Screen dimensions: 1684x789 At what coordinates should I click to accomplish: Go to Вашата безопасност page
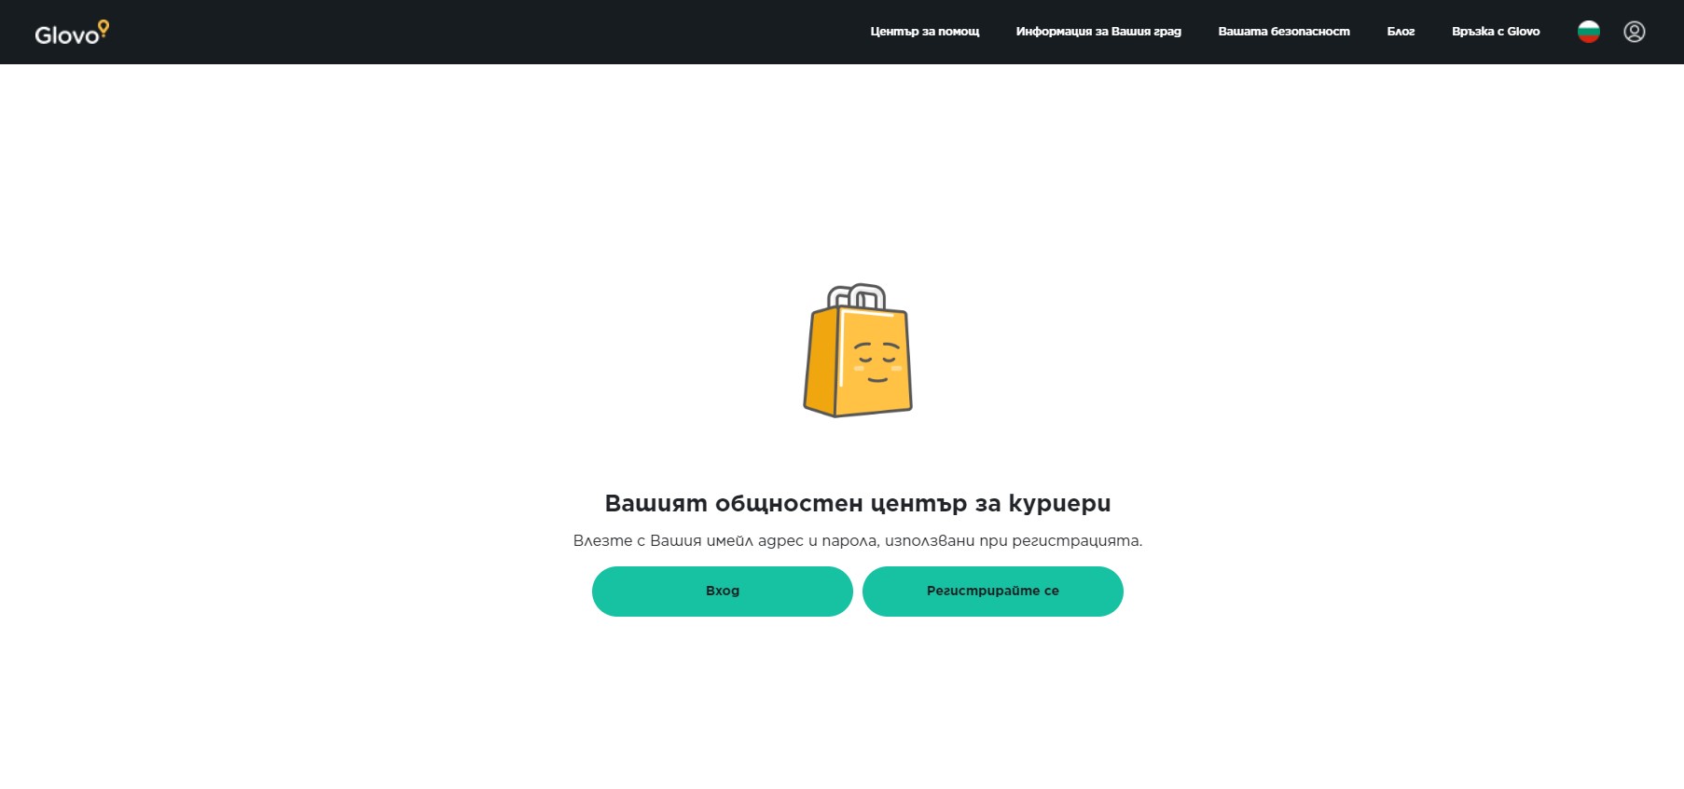(1283, 32)
